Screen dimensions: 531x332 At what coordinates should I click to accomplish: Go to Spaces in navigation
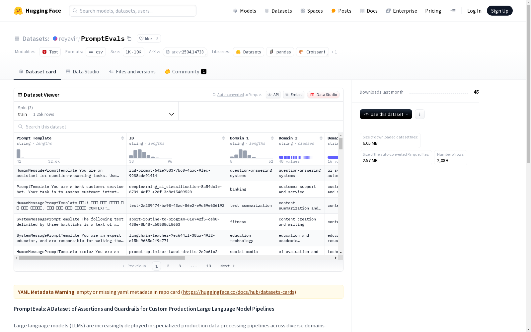click(312, 11)
